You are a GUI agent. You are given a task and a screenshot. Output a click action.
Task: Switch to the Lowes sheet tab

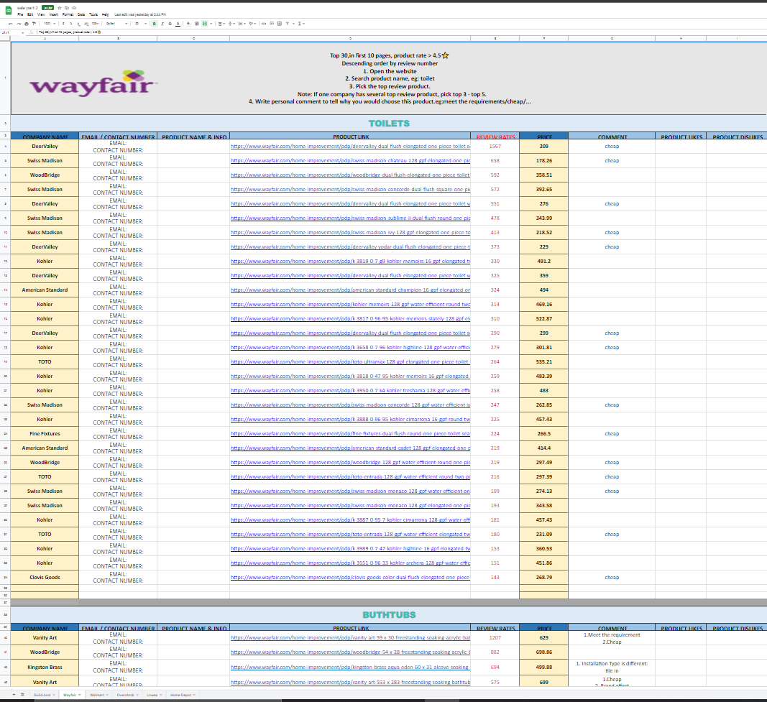[x=154, y=695]
